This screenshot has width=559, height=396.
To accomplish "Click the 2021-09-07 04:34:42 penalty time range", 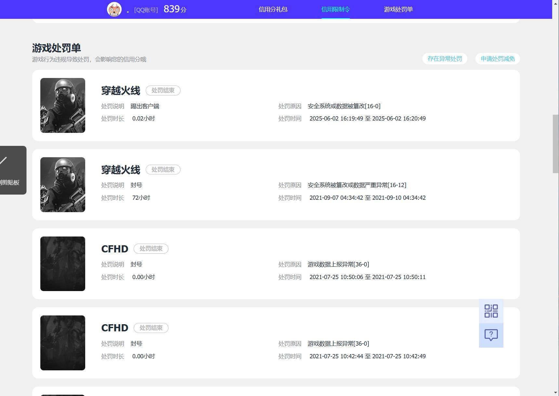I will [367, 198].
